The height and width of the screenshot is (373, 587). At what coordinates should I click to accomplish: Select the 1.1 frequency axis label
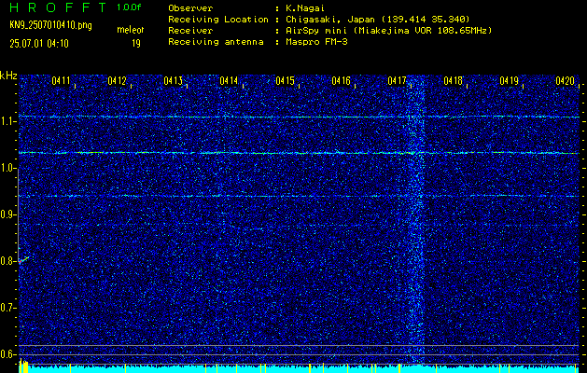pyautogui.click(x=7, y=121)
